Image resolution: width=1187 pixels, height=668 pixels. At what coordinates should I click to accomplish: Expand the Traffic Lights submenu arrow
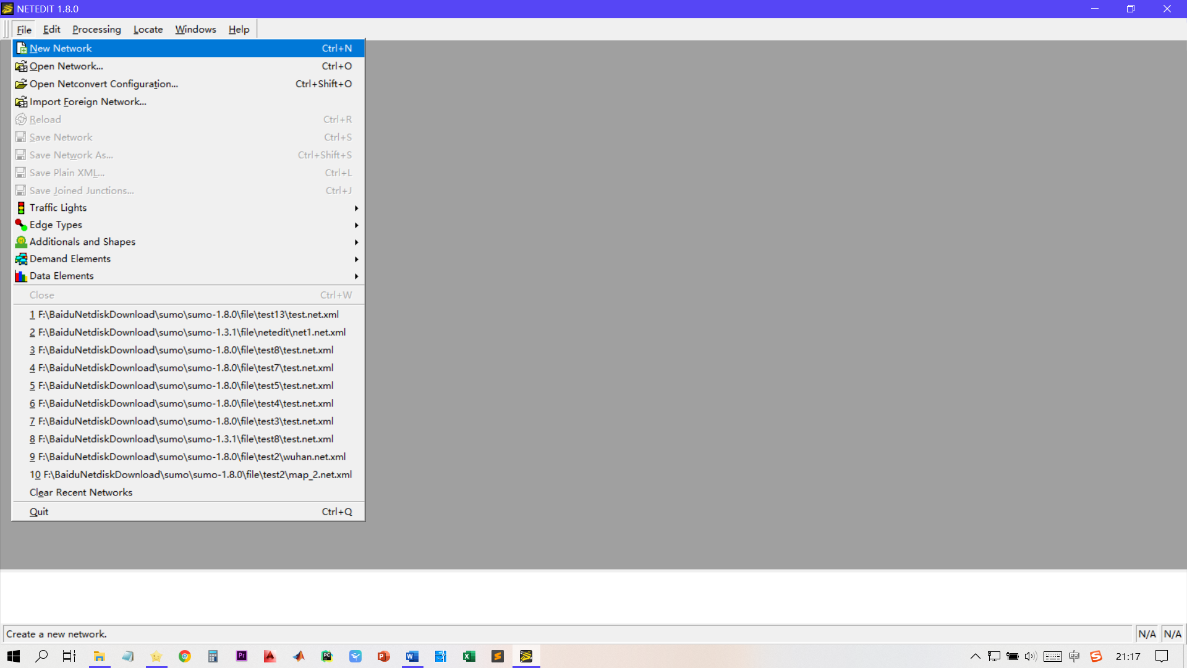[x=356, y=208]
